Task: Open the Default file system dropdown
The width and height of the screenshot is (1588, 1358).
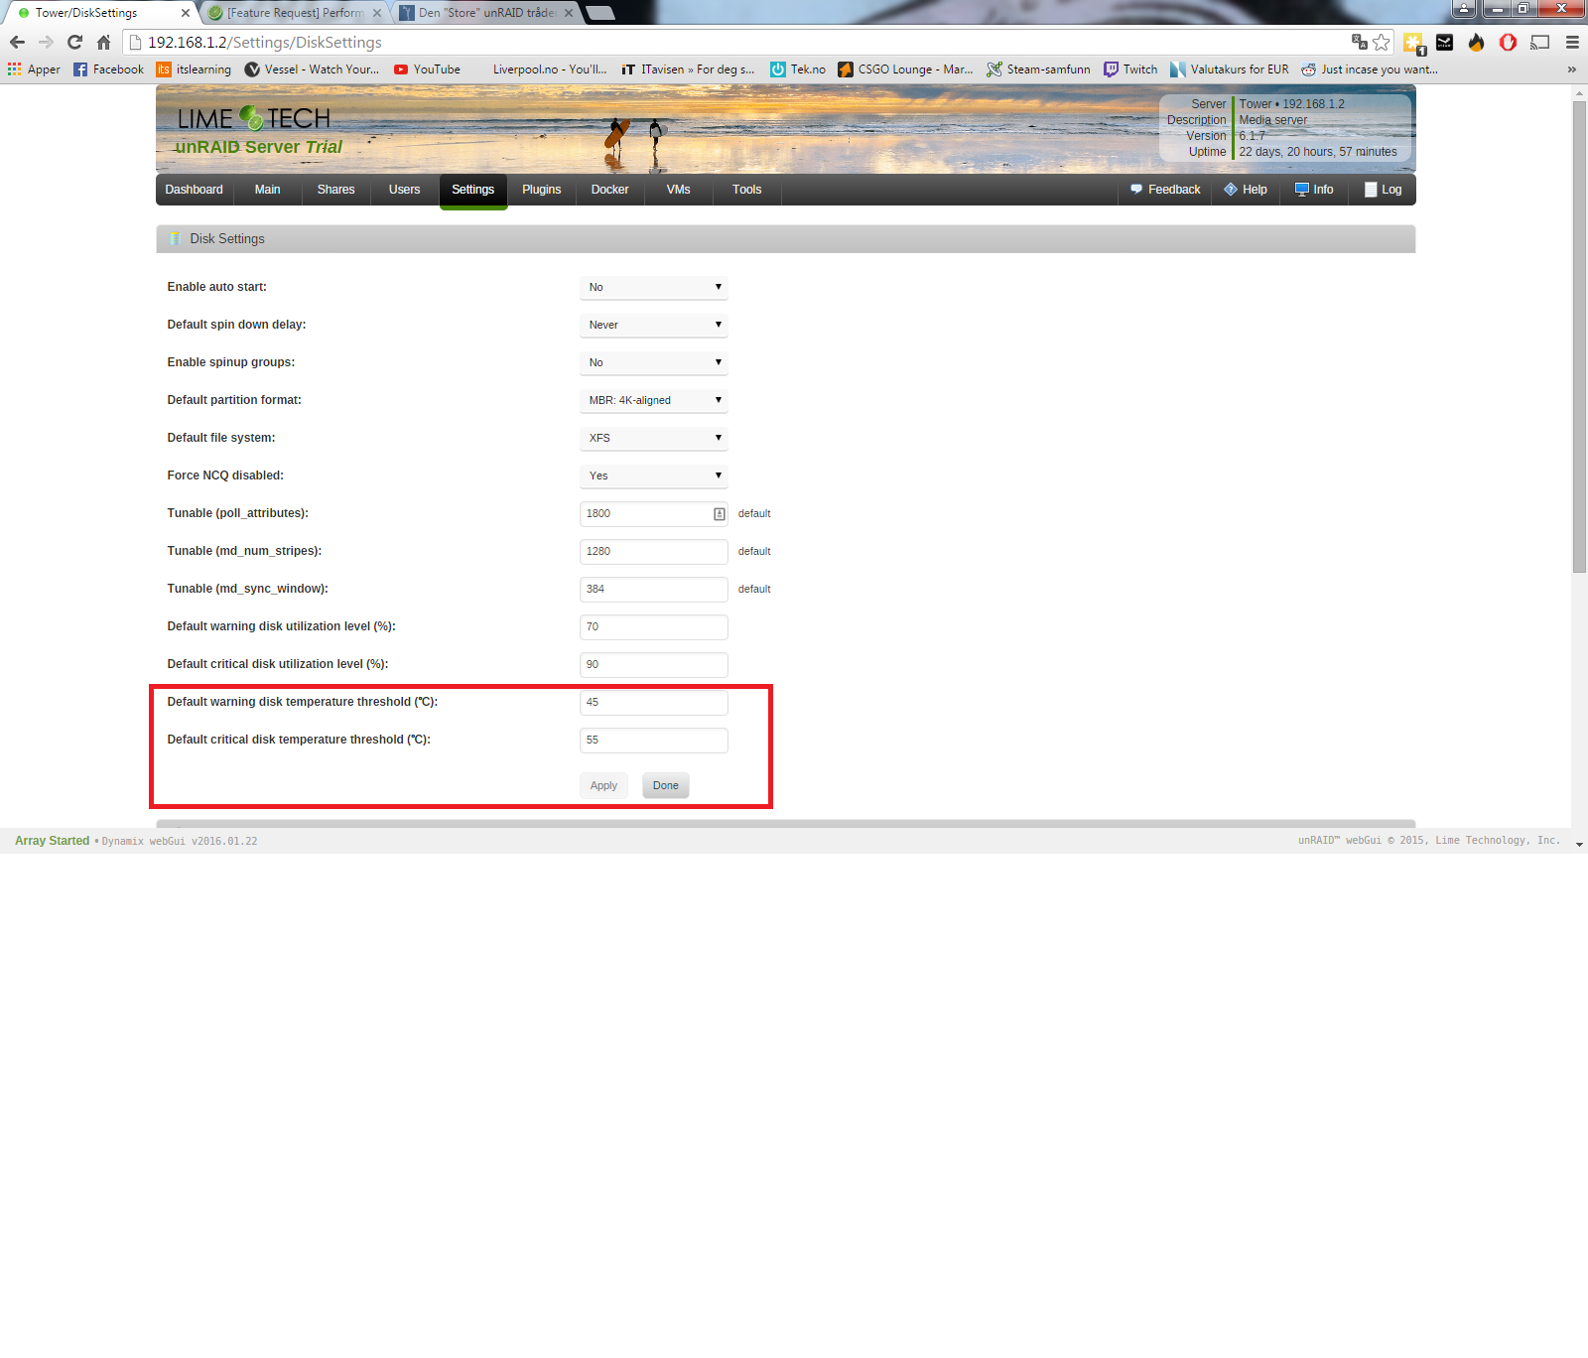Action: point(653,439)
